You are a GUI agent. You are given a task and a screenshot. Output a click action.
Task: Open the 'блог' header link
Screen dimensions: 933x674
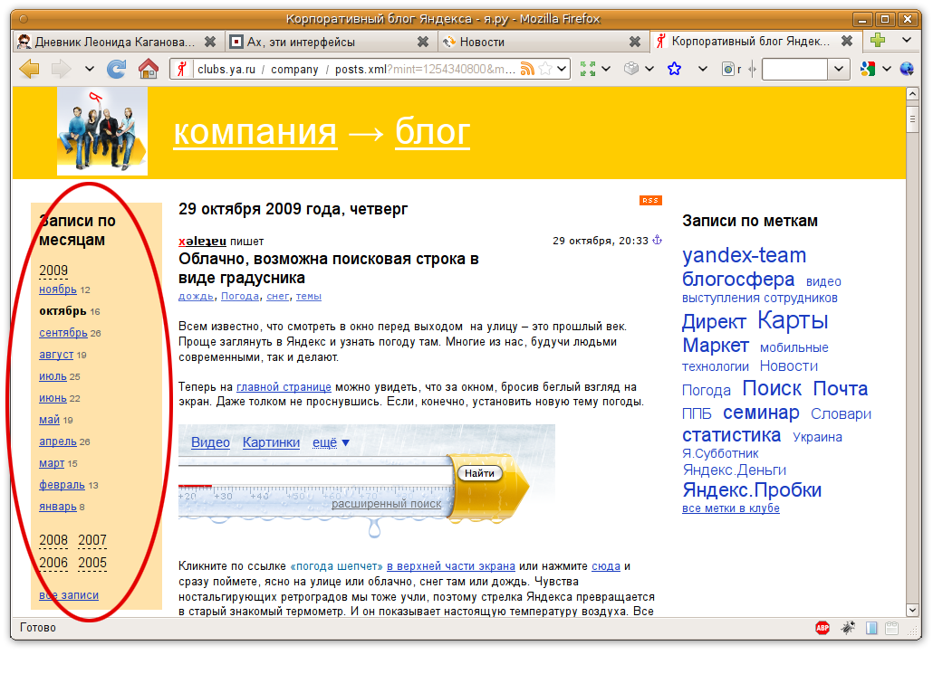[433, 132]
